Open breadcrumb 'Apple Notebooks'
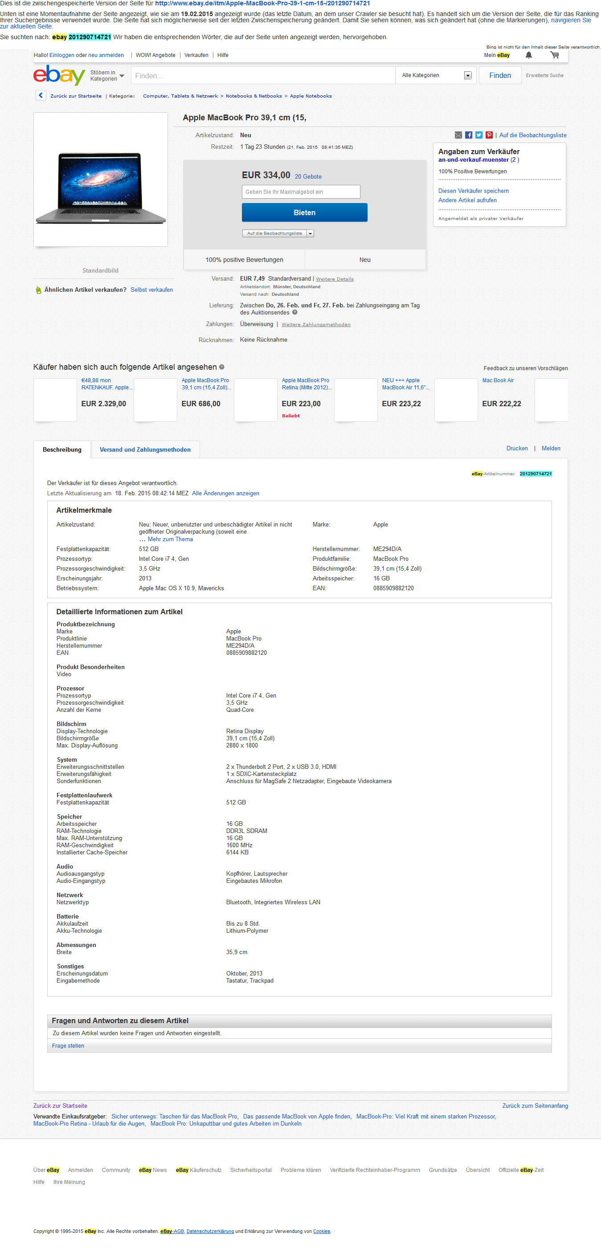The height and width of the screenshot is (1253, 601). (x=311, y=96)
